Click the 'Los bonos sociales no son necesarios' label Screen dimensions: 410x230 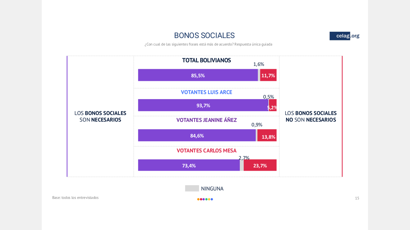(x=311, y=116)
